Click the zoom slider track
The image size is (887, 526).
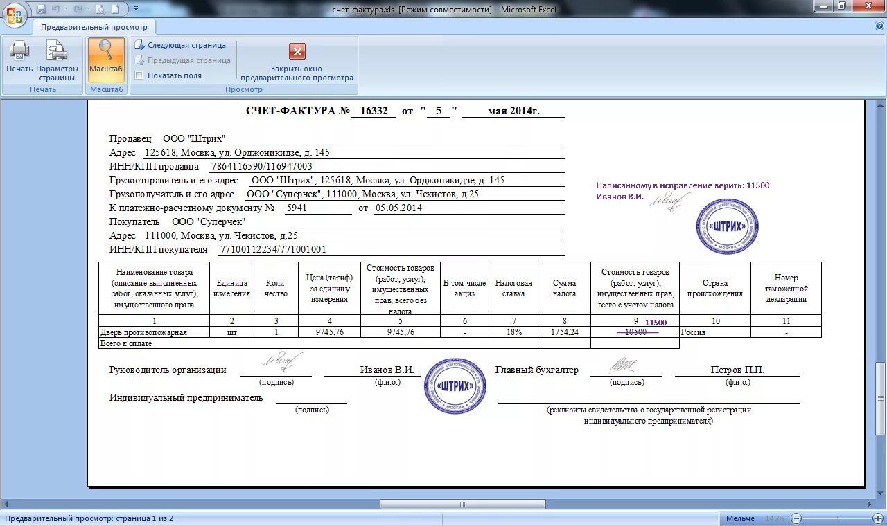(x=837, y=518)
